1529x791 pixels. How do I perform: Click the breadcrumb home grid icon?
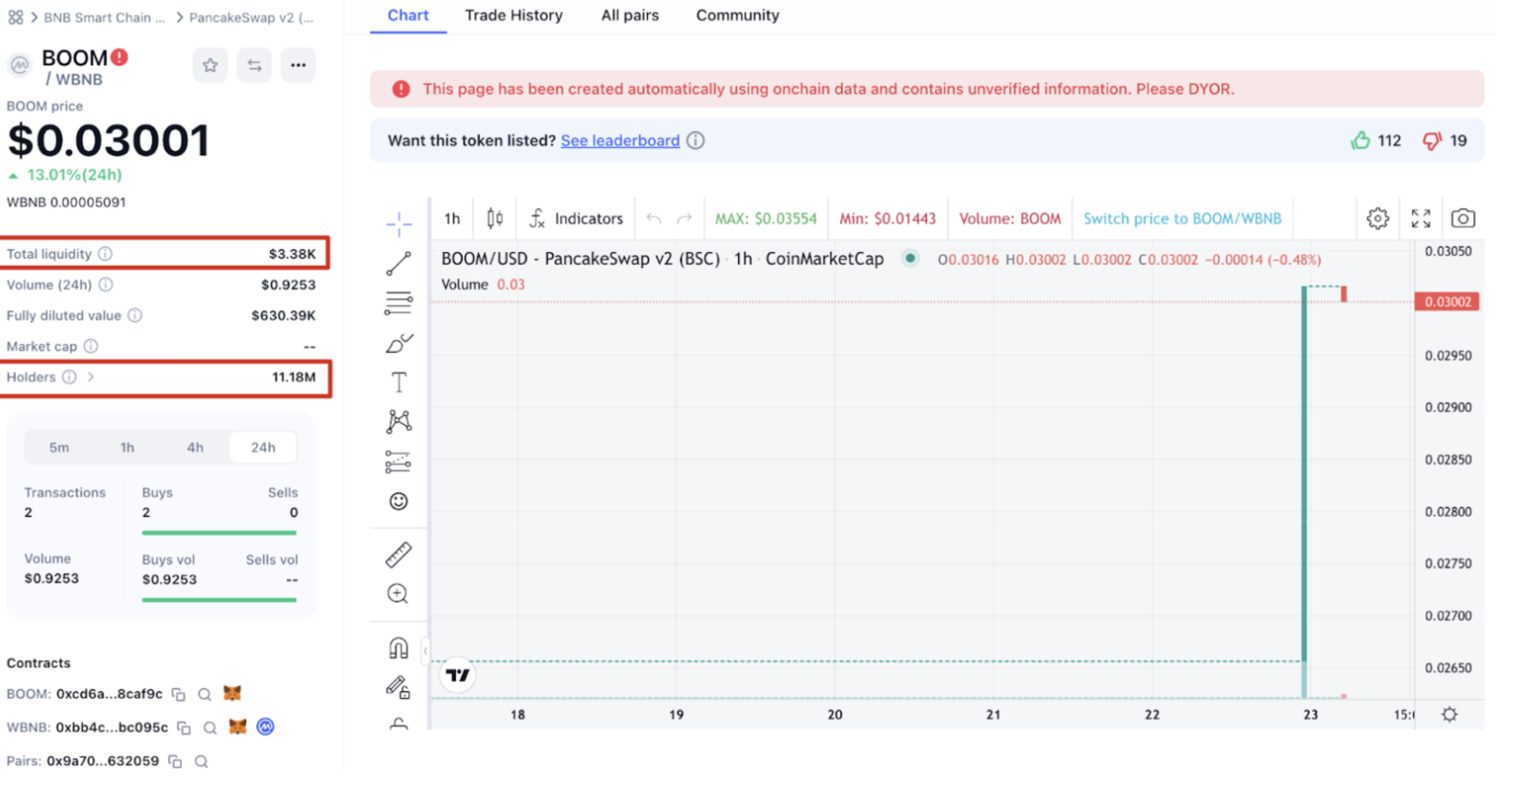point(16,17)
